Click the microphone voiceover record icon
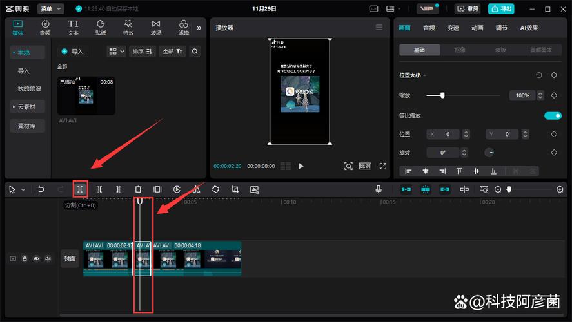The image size is (572, 322). coord(379,189)
